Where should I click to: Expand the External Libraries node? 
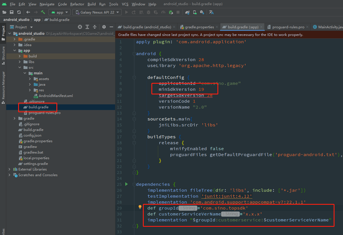coord(9,169)
